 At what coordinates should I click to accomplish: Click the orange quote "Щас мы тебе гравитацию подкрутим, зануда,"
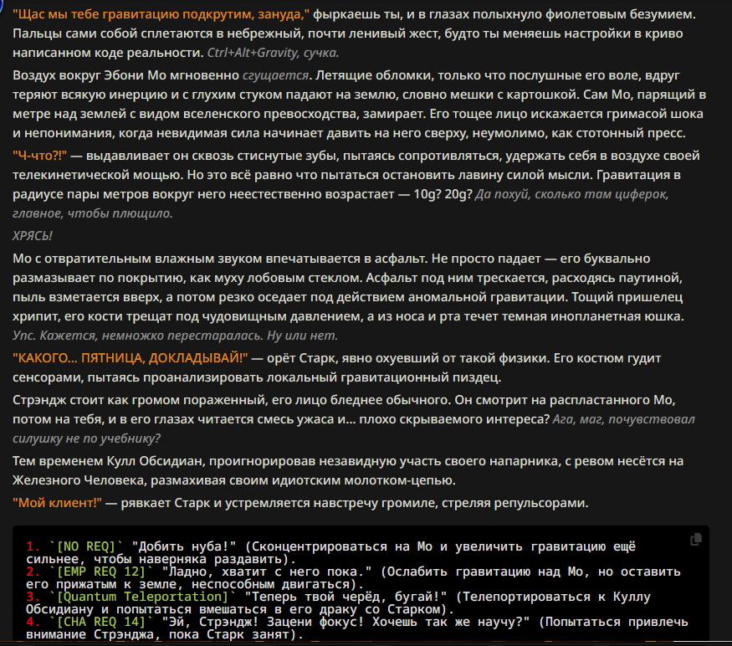tap(161, 14)
